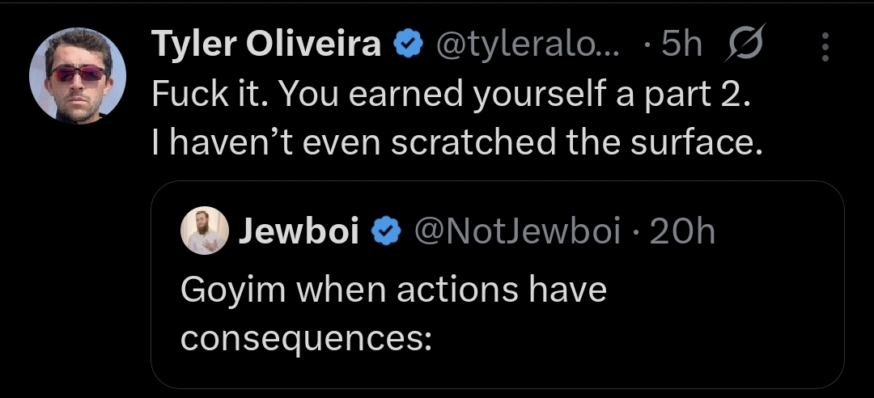Image resolution: width=874 pixels, height=398 pixels.
Task: Click the 20h timestamp on the quote
Action: click(x=682, y=232)
